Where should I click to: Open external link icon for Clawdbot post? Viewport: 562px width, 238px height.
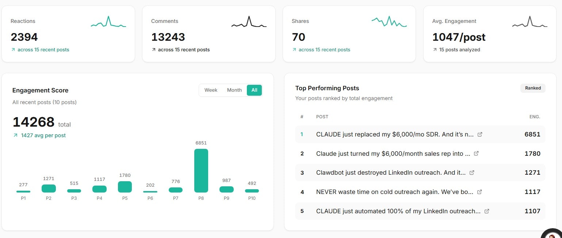(x=472, y=172)
